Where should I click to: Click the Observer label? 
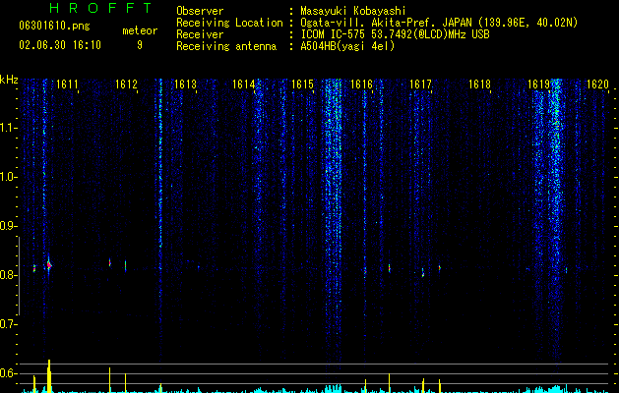coord(200,11)
